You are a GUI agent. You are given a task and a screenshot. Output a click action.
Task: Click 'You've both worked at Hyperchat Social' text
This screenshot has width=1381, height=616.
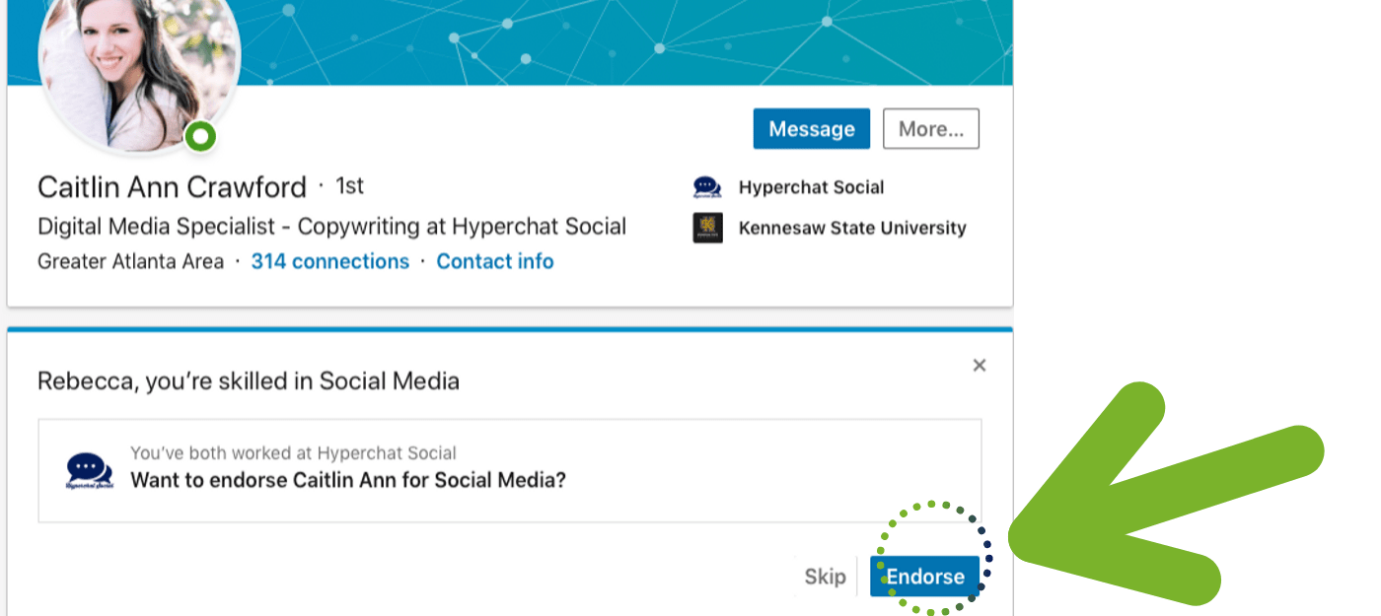click(x=293, y=453)
